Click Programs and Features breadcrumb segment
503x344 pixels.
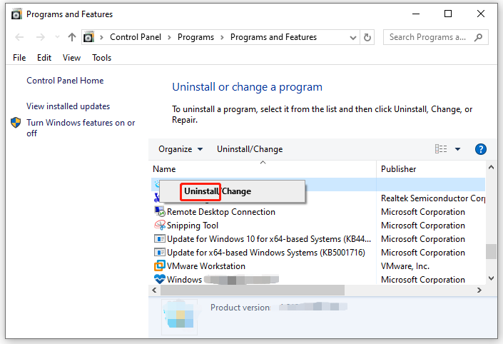pyautogui.click(x=273, y=37)
